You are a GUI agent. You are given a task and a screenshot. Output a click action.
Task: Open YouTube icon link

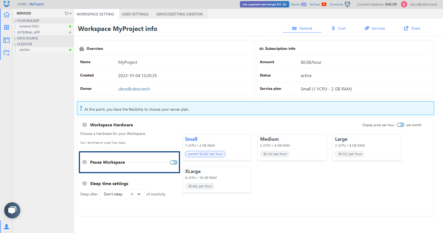(324, 4)
